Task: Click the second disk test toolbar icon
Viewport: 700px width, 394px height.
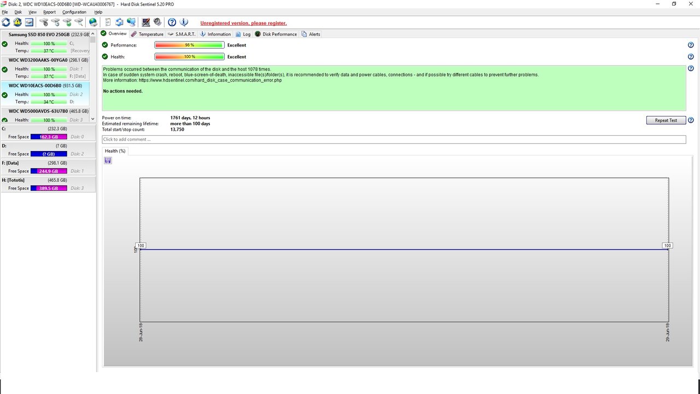Action: coord(55,22)
